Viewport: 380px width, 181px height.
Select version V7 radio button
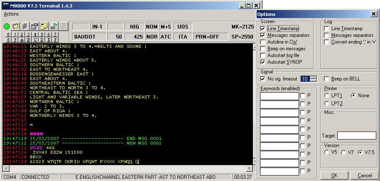[x=344, y=153]
